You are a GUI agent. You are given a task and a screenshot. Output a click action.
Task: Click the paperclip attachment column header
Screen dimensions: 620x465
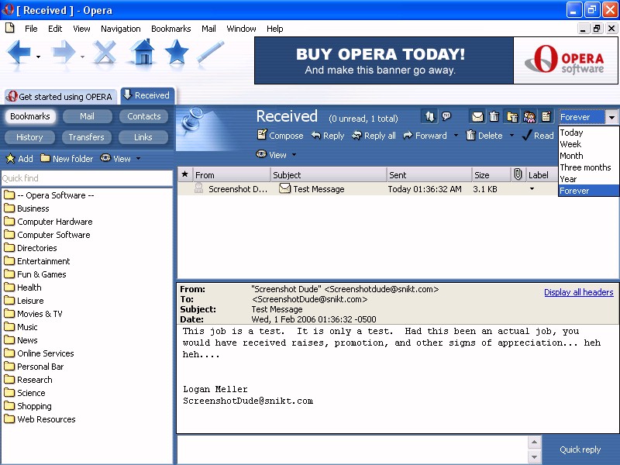(x=518, y=175)
